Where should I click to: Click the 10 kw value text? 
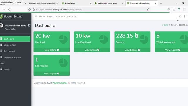point(83,36)
